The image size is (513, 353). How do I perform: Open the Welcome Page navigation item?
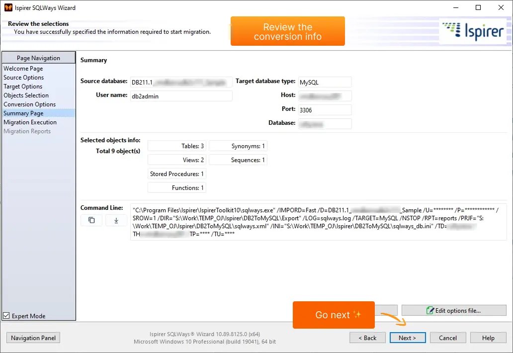click(x=23, y=69)
